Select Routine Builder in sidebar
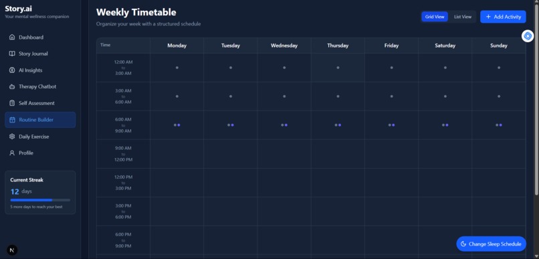This screenshot has height=259, width=539. (x=40, y=120)
